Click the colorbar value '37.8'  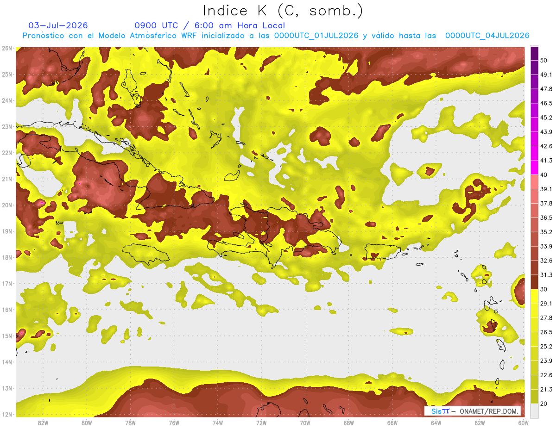click(546, 204)
